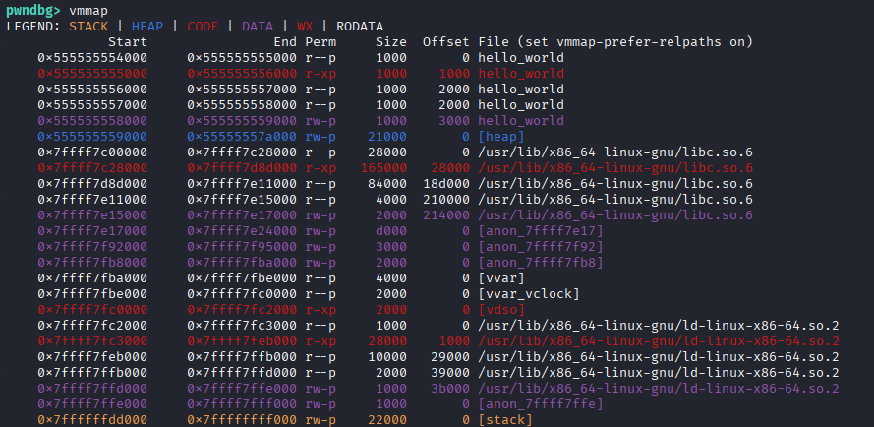Click the File (set vmmap-prefer-relpaths on) header

[615, 42]
